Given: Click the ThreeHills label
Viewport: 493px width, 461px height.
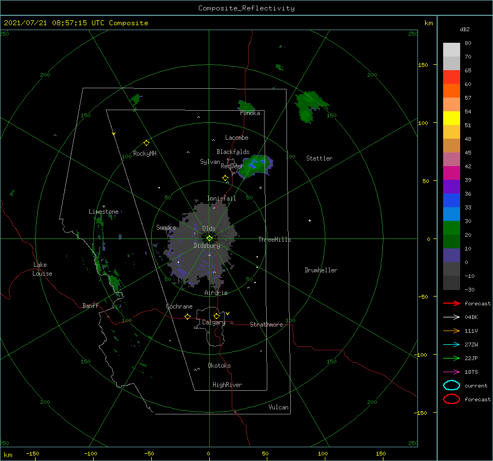Looking at the screenshot, I should (274, 240).
